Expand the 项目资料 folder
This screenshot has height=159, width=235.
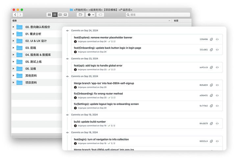coord(13,83)
